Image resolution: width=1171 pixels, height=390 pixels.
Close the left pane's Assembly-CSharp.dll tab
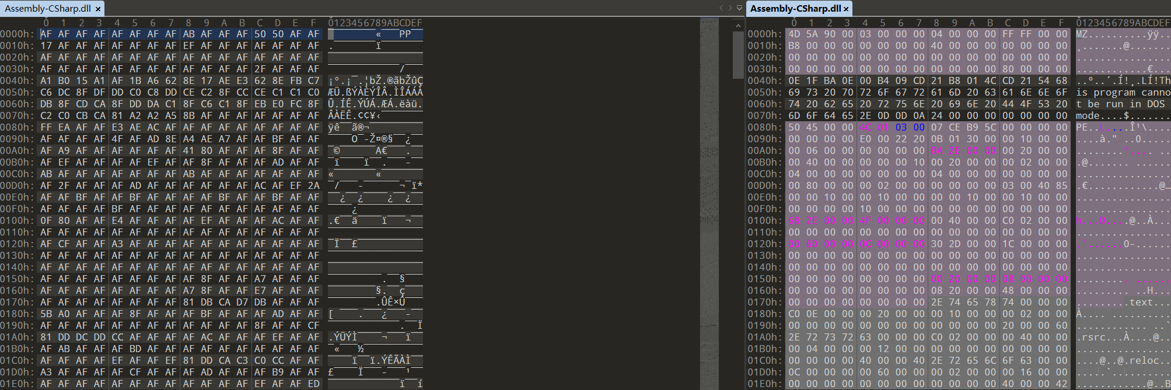click(x=98, y=9)
